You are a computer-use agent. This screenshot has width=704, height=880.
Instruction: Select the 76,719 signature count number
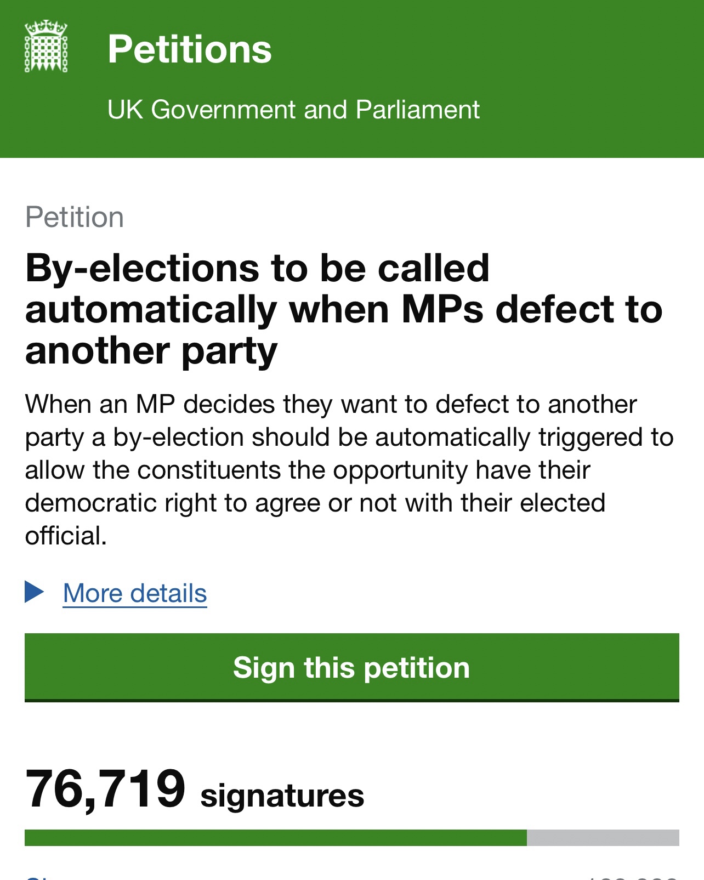click(105, 789)
